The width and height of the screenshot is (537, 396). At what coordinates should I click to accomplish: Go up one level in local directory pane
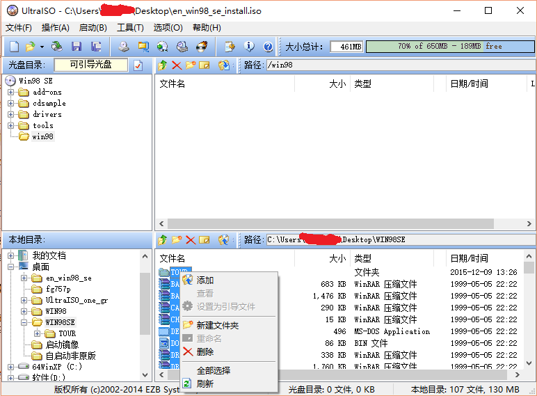(162, 240)
